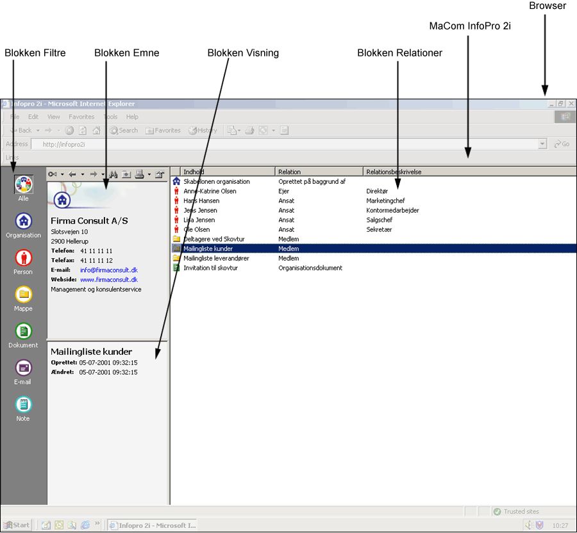The height and width of the screenshot is (533, 577).
Task: Click the browser Stop icon
Action: click(x=69, y=130)
